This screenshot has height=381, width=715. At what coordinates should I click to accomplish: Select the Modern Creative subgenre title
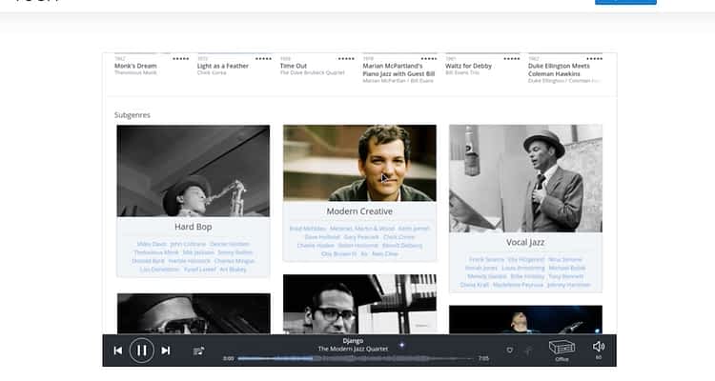359,211
